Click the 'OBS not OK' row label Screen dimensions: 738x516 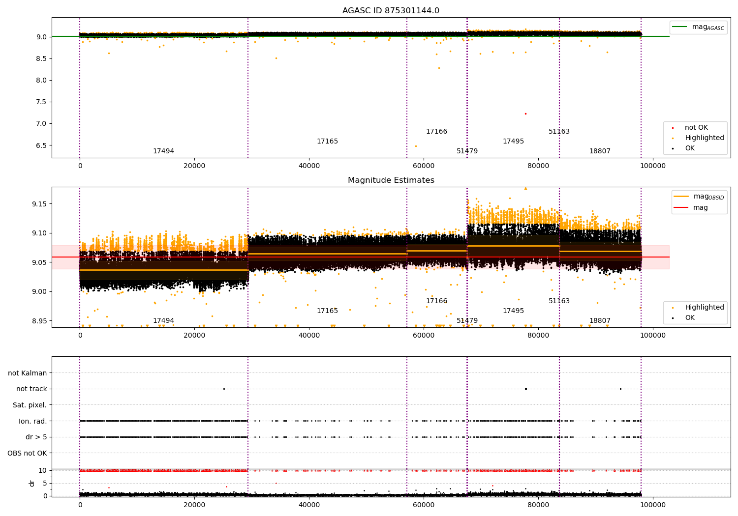click(x=27, y=453)
